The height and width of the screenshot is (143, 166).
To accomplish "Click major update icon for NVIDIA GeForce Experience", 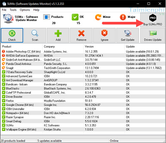I will (x=4, y=56).
